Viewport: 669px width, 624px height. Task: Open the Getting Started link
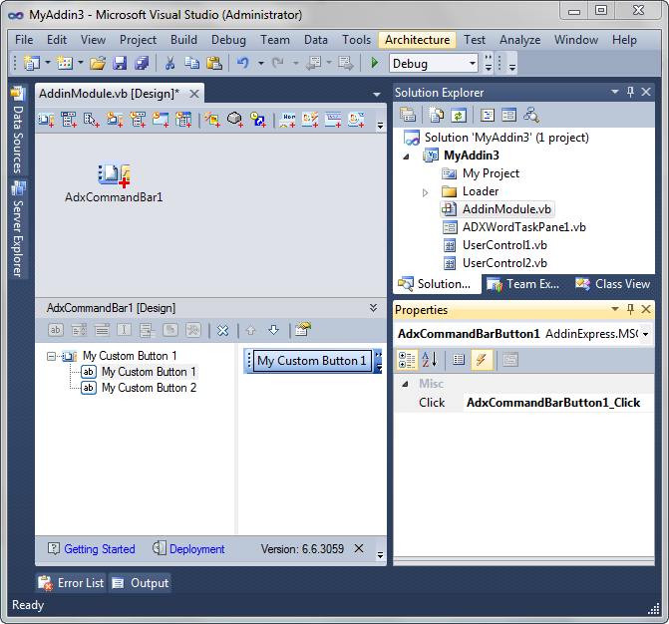pyautogui.click(x=100, y=549)
